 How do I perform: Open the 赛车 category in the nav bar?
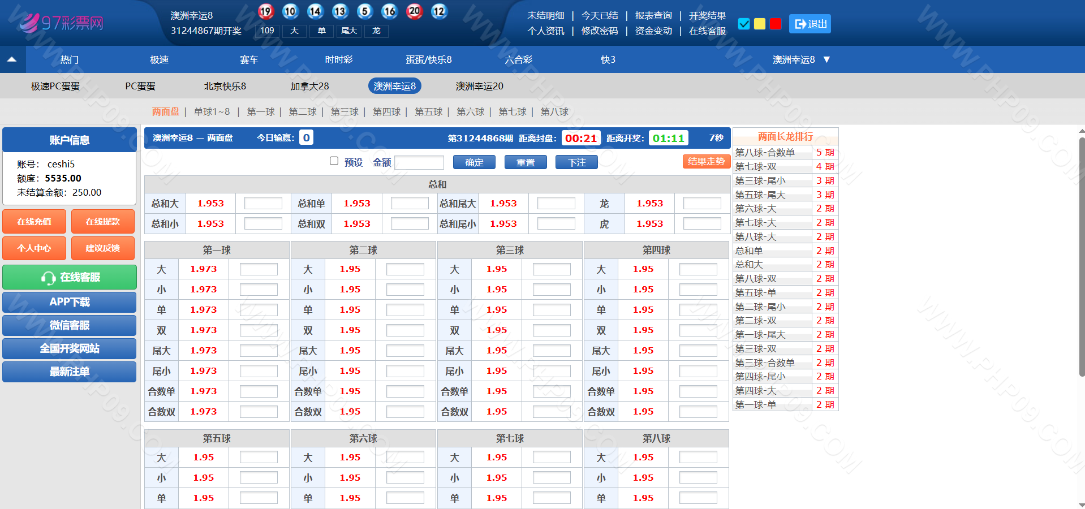[249, 59]
